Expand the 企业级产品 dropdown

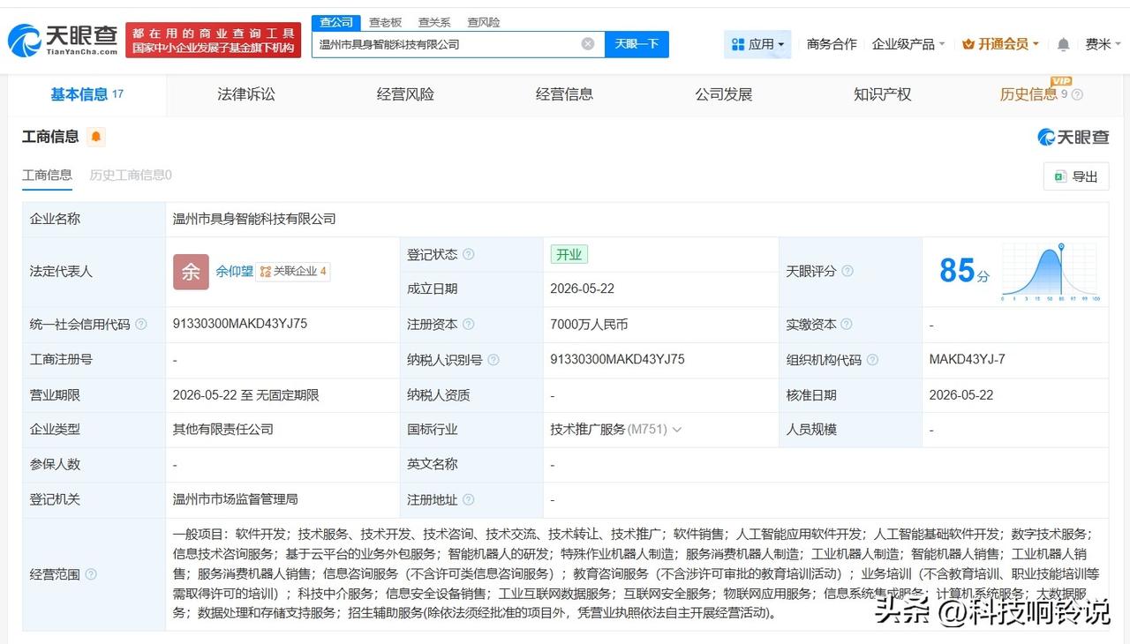click(x=908, y=44)
